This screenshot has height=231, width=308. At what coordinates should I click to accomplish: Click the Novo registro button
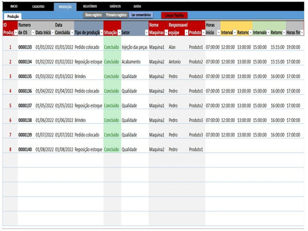[x=94, y=15]
